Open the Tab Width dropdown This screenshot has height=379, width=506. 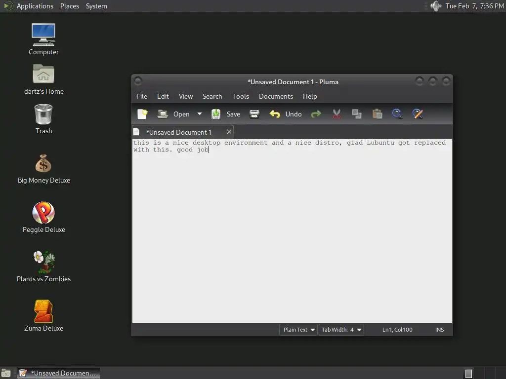tap(341, 330)
